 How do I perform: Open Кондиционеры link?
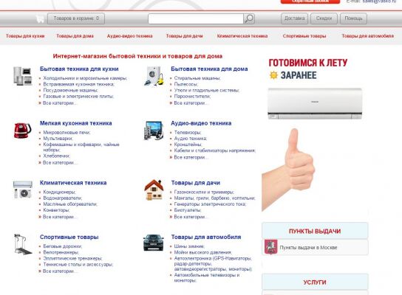[x=59, y=192]
